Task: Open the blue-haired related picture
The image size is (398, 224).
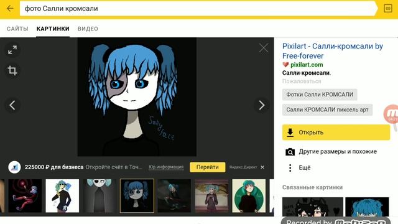Action: tap(367, 207)
